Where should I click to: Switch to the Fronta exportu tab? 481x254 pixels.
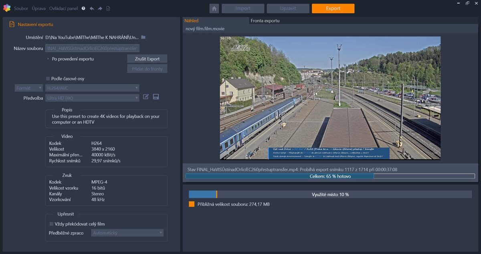(265, 21)
